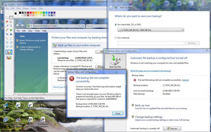
Task: Click the 'Last successful backup:' label
Action: tap(143, 91)
